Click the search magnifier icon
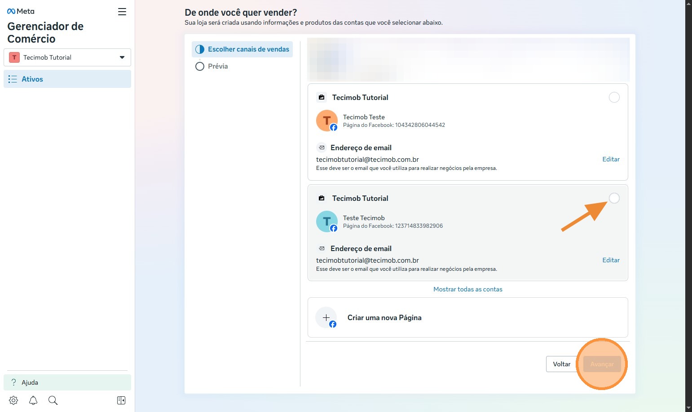 click(53, 400)
